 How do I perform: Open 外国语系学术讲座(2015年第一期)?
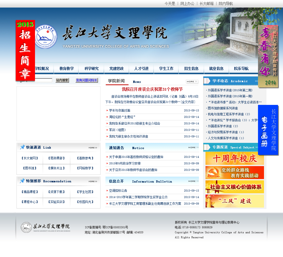pyautogui.click(x=230, y=96)
